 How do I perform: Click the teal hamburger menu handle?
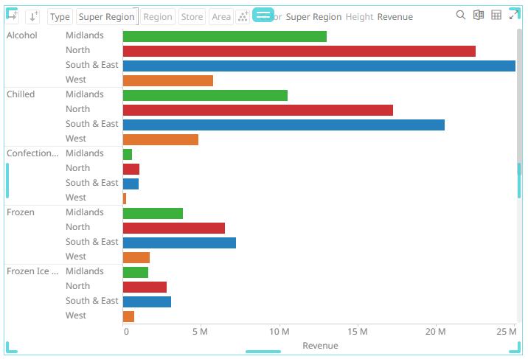coord(263,15)
